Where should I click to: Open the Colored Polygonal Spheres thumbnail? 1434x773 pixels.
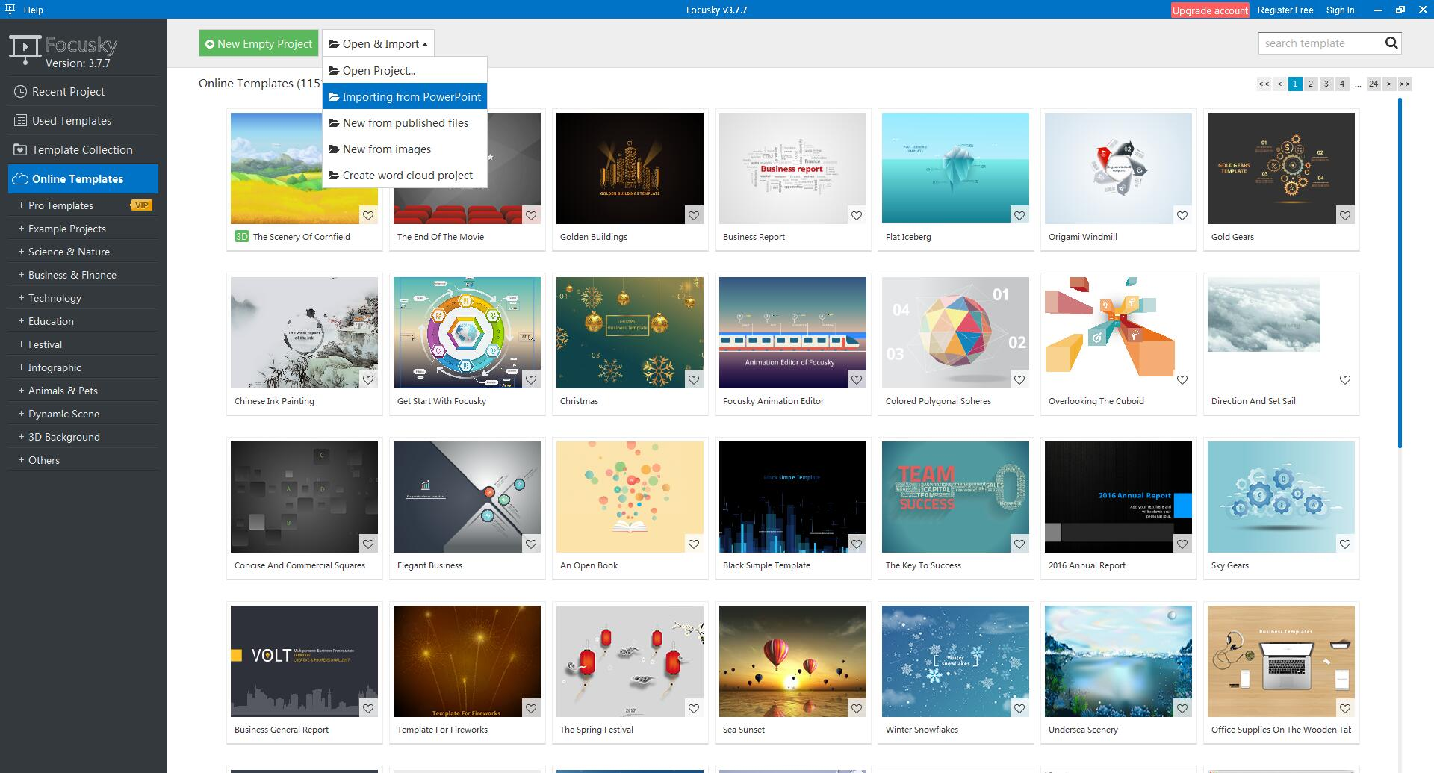coord(955,332)
